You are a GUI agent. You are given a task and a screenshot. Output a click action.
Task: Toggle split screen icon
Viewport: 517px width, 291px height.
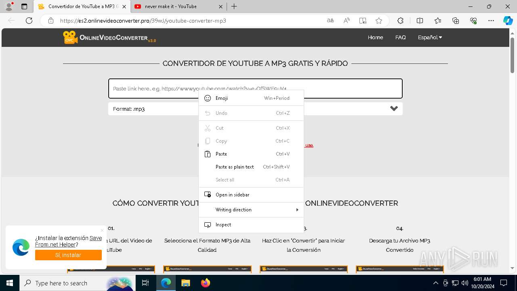[x=420, y=21]
